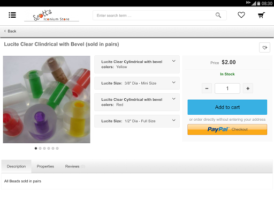Open Lucite Size dropdown set to 3/8" Dia

pos(137,83)
